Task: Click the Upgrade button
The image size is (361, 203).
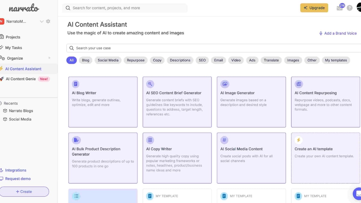Action: tap(314, 8)
